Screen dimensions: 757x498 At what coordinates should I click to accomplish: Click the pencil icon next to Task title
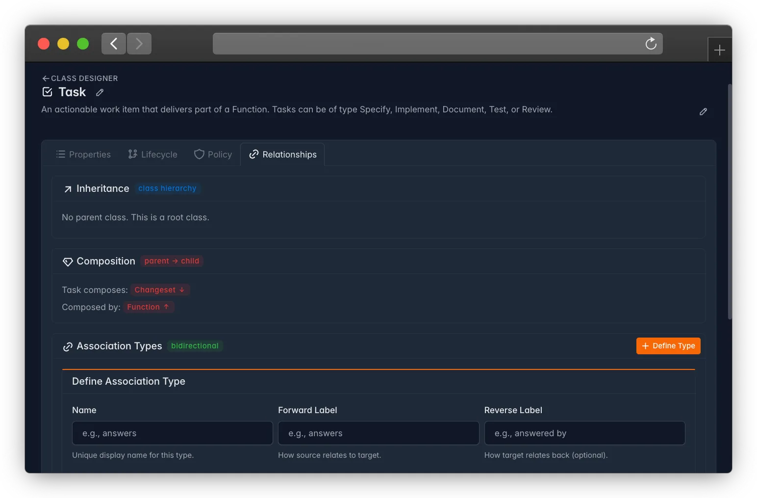coord(100,92)
